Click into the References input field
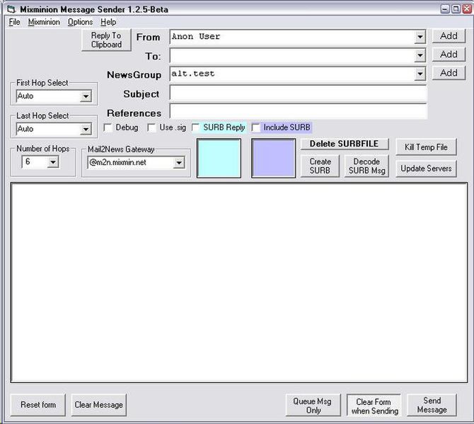The image size is (474, 424). 298,111
